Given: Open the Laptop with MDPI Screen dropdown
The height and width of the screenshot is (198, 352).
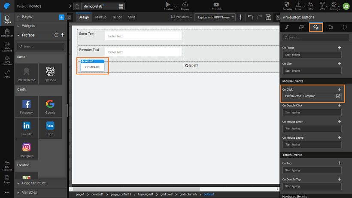Looking at the screenshot, I should pyautogui.click(x=215, y=17).
